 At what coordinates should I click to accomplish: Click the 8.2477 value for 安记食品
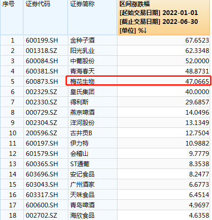pos(199,174)
